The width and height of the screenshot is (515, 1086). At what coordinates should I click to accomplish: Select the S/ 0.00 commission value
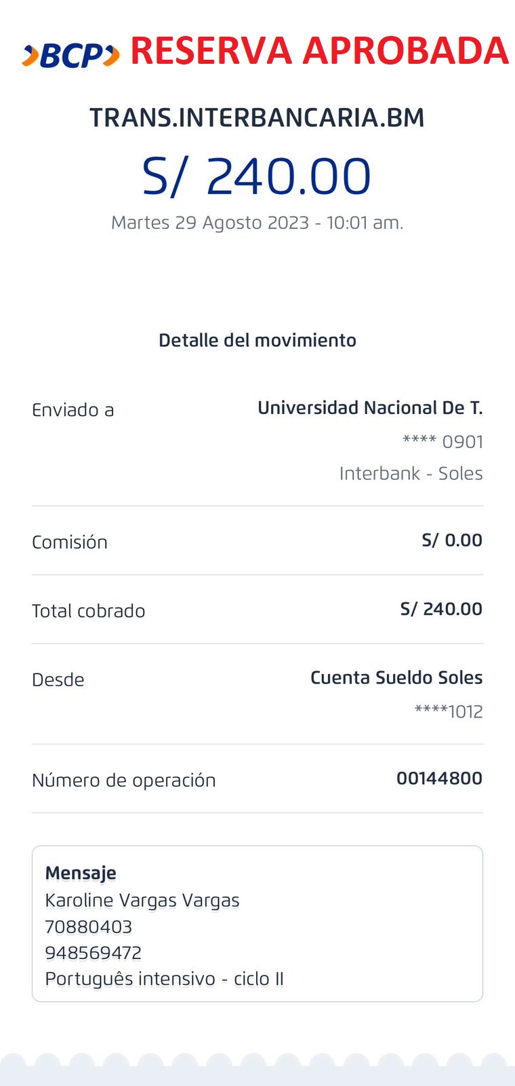click(452, 540)
